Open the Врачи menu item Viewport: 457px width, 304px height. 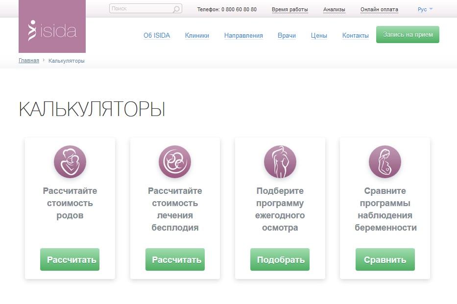click(287, 36)
